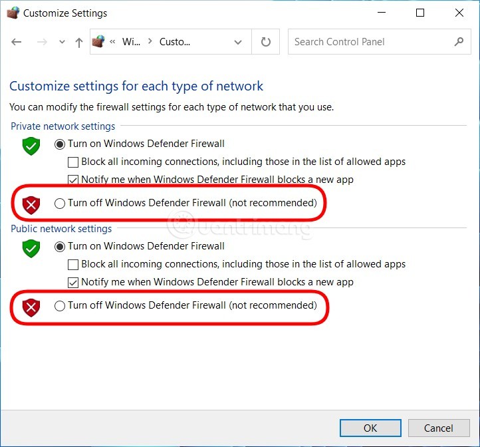
Task: Click the green shield icon under Public settings
Action: pos(31,249)
